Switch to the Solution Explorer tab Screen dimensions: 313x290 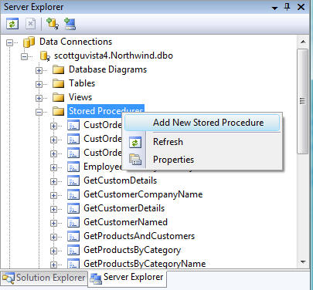pos(44,278)
